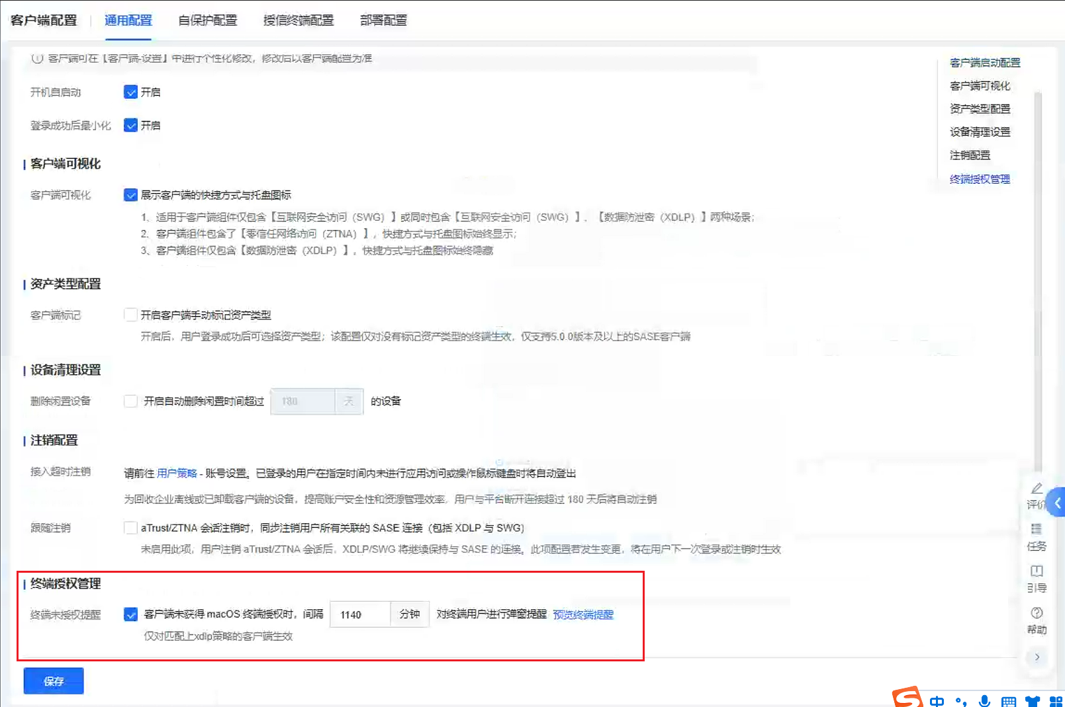
Task: Click the 保存 save button
Action: [x=54, y=681]
